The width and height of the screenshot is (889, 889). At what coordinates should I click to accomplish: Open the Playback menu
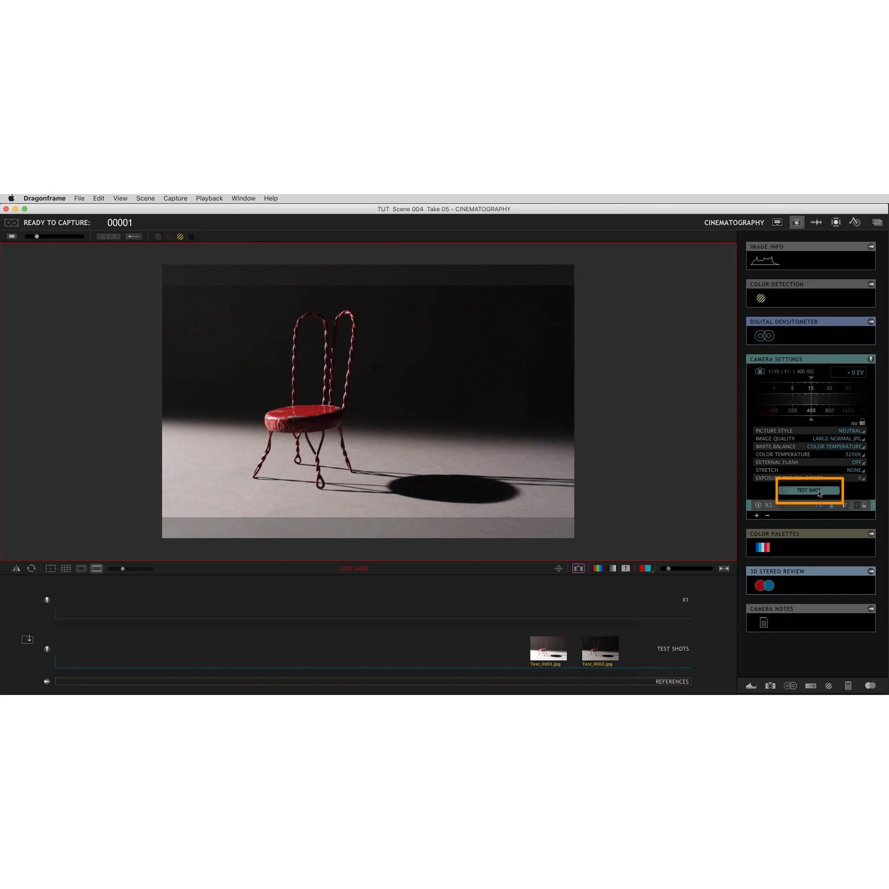[x=209, y=198]
